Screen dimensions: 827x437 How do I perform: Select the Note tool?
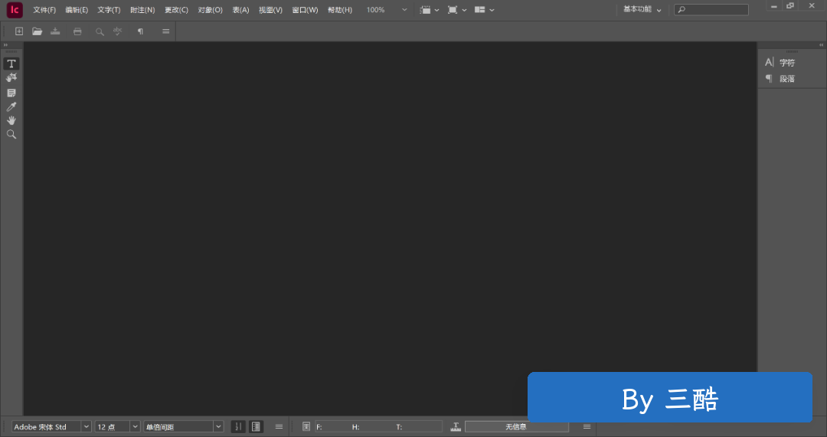[x=11, y=93]
